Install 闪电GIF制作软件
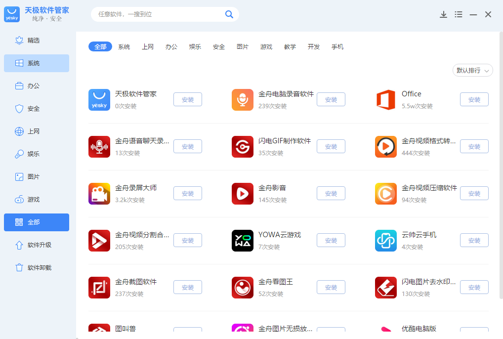 pyautogui.click(x=331, y=146)
